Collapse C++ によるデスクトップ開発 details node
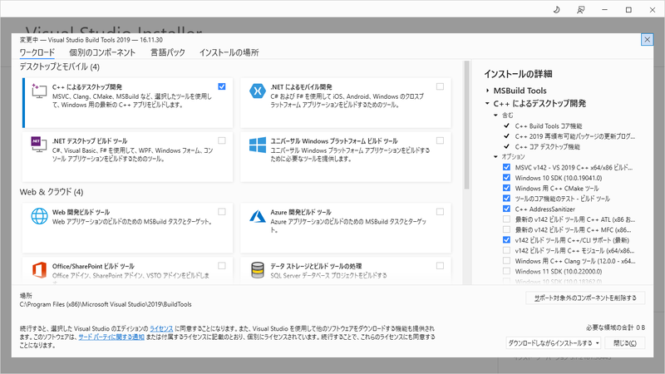665x374 pixels. 488,103
